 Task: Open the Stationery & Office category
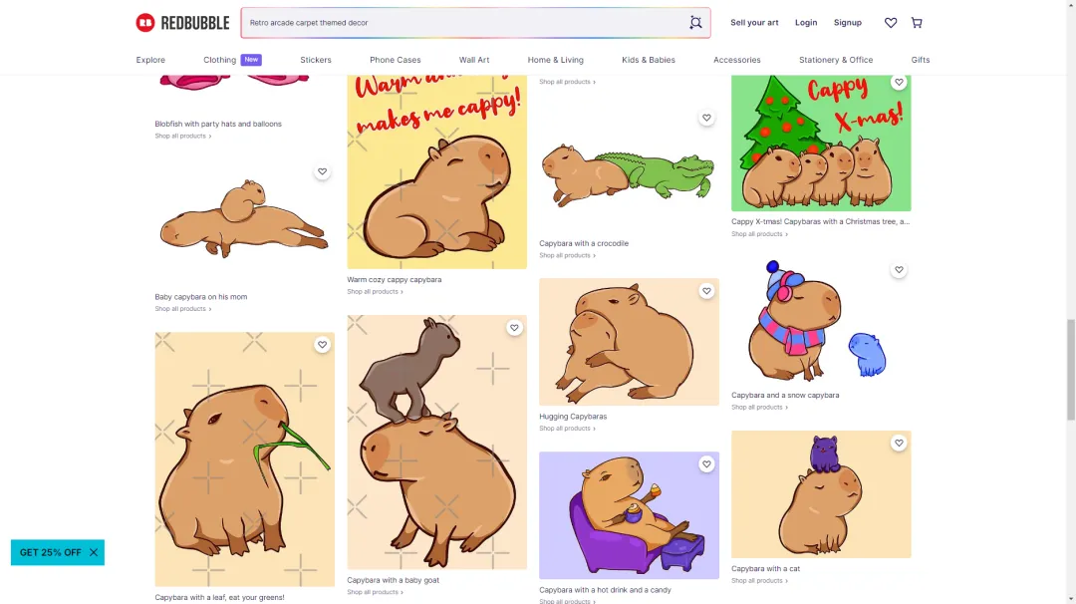coord(836,60)
